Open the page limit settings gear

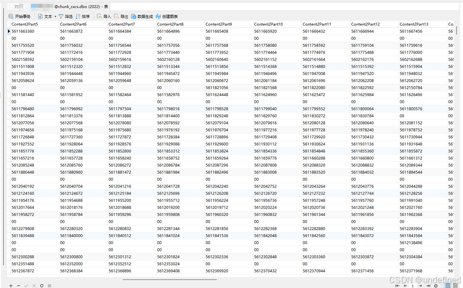436,286
